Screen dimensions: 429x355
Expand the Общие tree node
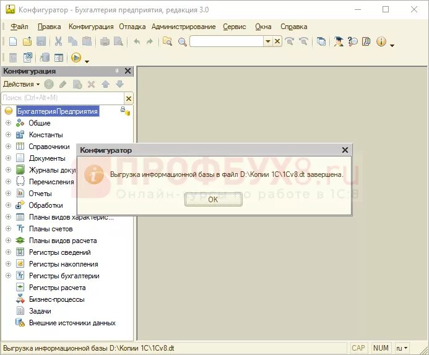[x=8, y=123]
